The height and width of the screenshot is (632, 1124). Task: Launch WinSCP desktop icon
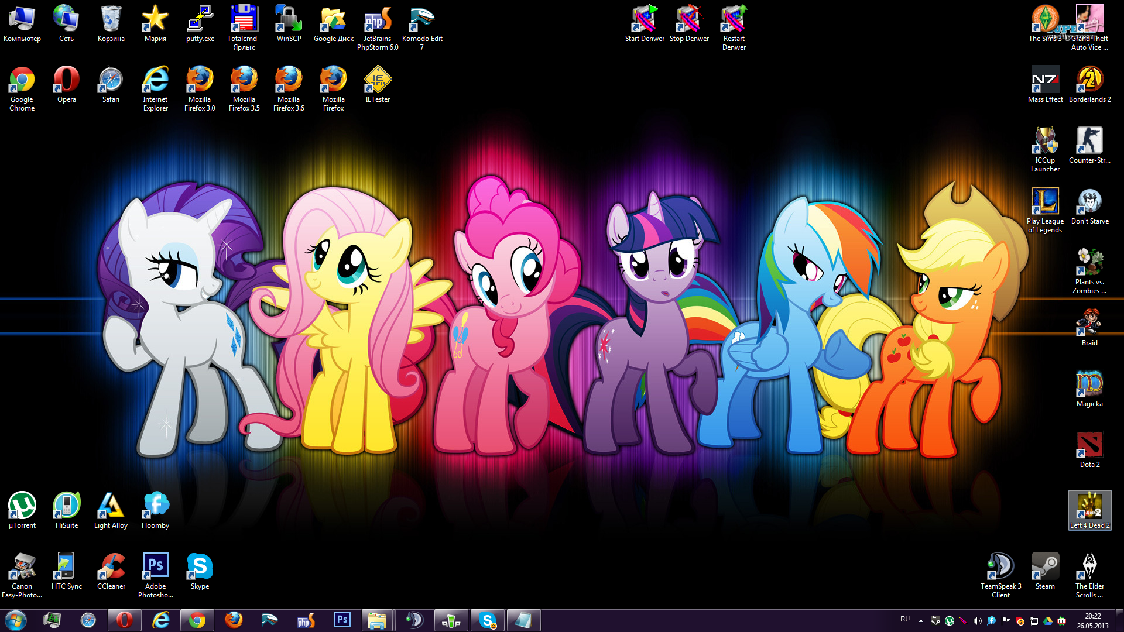289,24
